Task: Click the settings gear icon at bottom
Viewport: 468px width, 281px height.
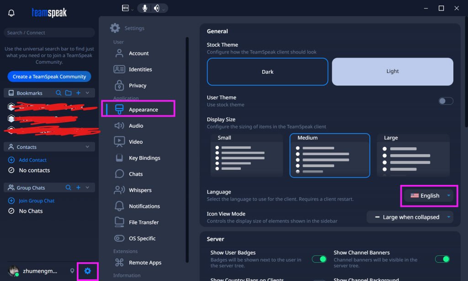Action: [87, 271]
